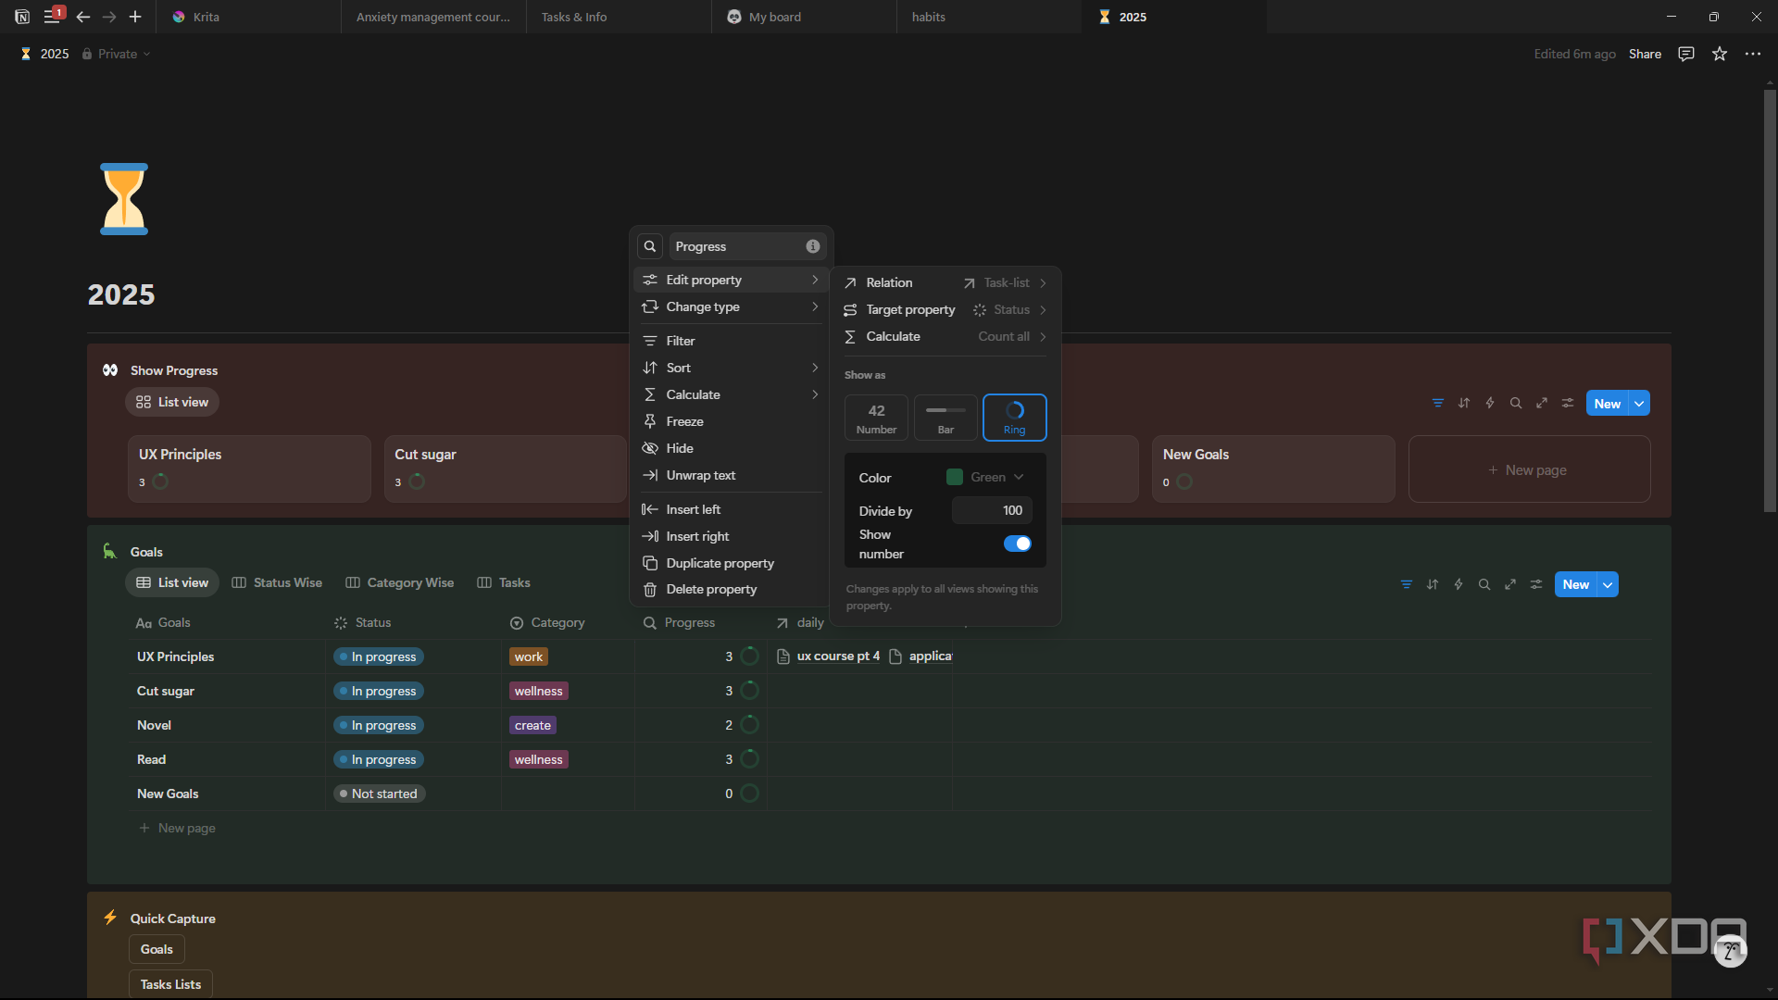This screenshot has height=1000, width=1778.
Task: Toggle the Show number switch
Action: [x=1017, y=544]
